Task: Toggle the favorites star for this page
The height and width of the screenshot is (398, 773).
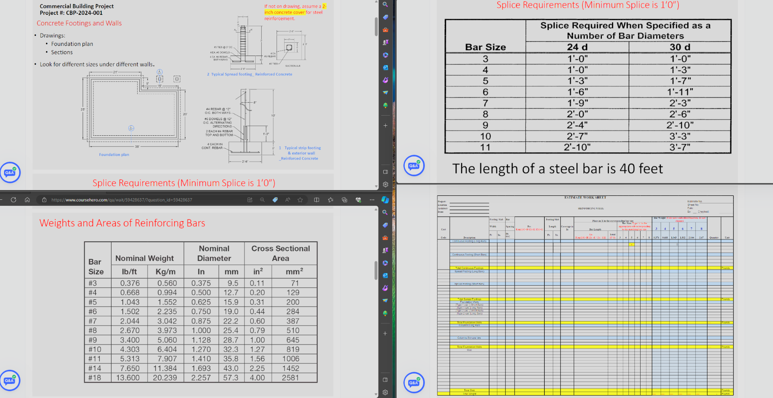Action: [300, 199]
